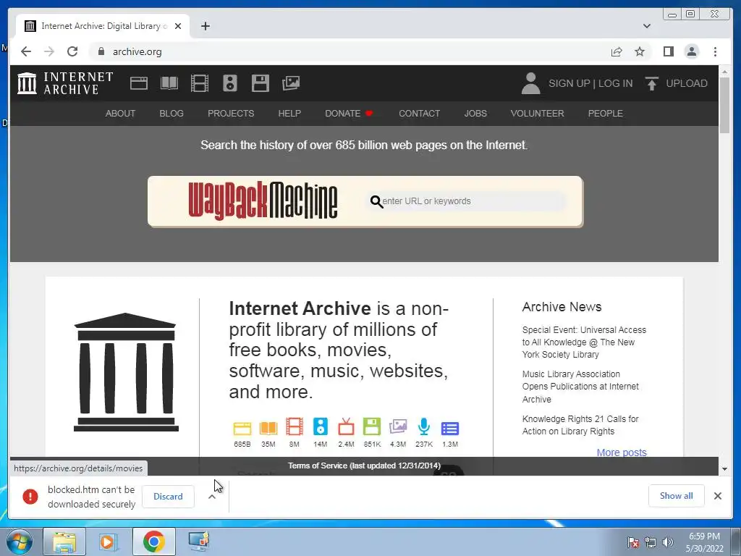This screenshot has height=556, width=741.
Task: Open the DONATE menu item
Action: coord(349,114)
